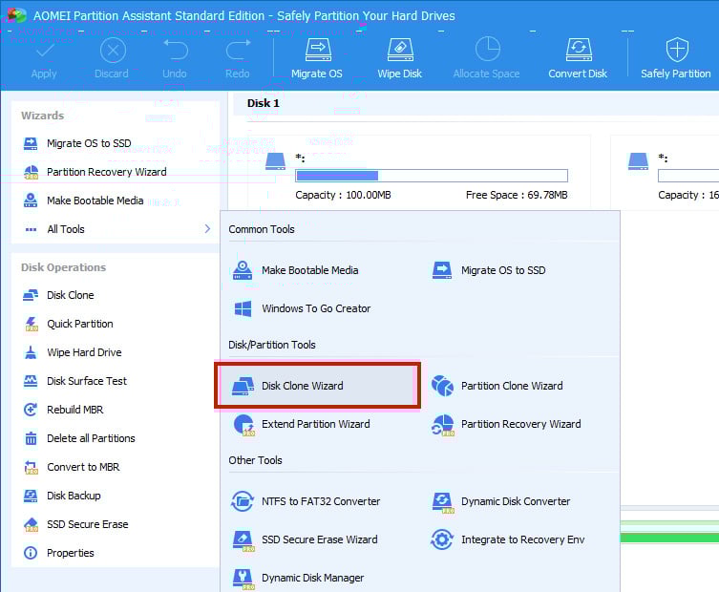The width and height of the screenshot is (719, 592).
Task: Click the Apply checkmark icon
Action: click(x=44, y=50)
